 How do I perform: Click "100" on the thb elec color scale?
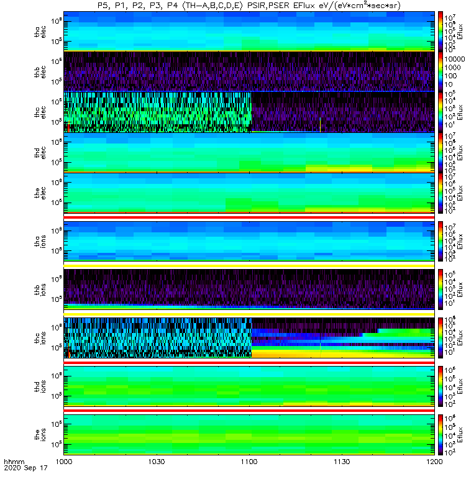(450, 76)
